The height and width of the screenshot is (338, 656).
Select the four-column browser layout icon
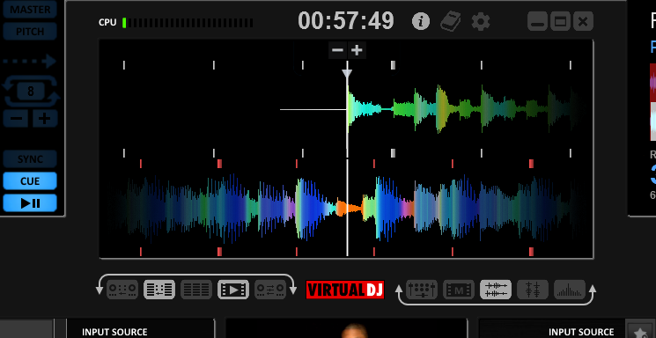point(196,289)
